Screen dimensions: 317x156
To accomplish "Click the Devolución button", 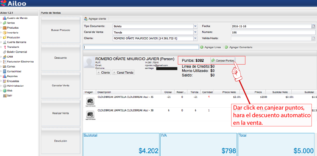I will tap(61, 141).
